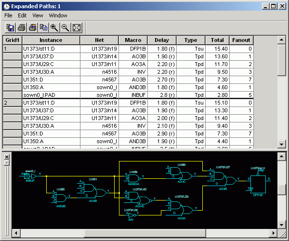The height and width of the screenshot is (241, 289).
Task: Close the schematic pane with X button
Action: click(7, 157)
